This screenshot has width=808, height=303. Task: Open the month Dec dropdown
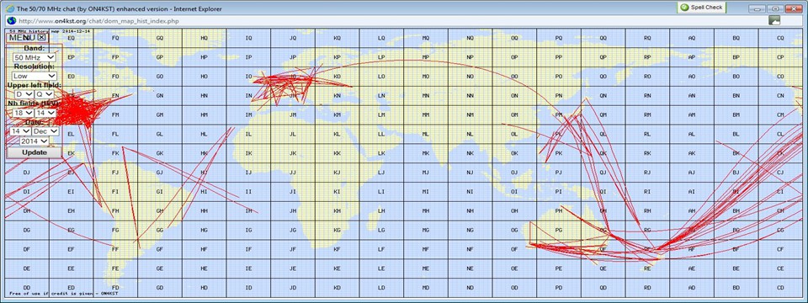click(45, 131)
